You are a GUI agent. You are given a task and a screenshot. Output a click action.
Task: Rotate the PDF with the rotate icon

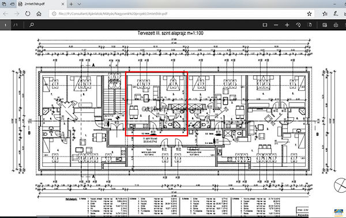298,25
